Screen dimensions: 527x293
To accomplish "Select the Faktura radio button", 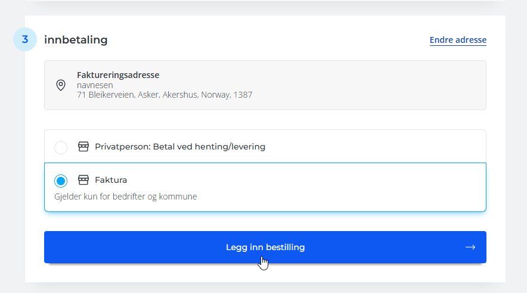I will coord(61,180).
